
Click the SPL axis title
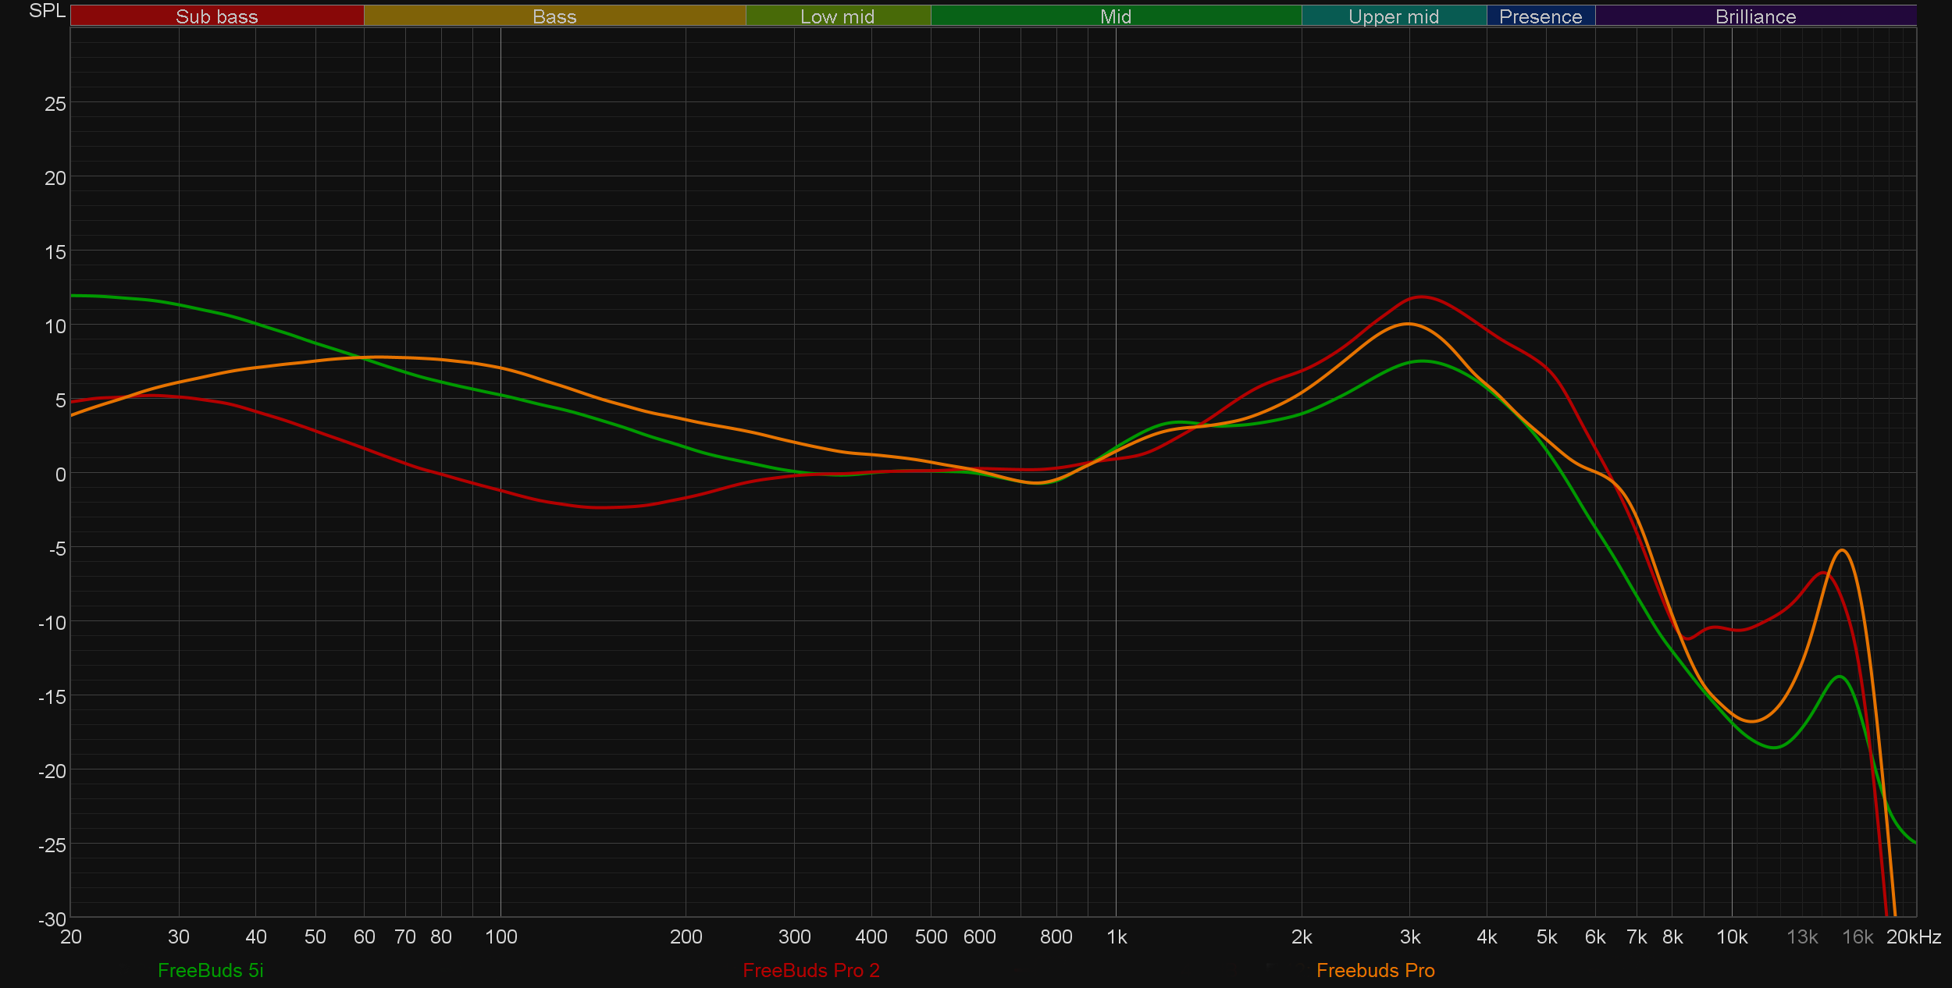click(47, 11)
